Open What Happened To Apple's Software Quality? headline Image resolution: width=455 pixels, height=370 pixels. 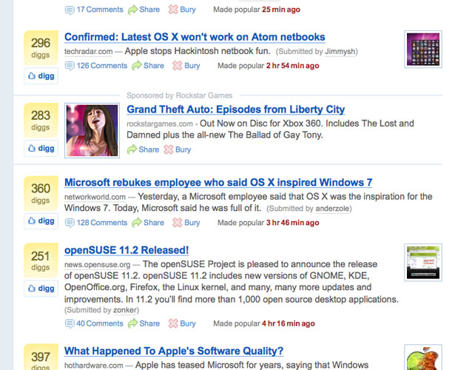coord(174,351)
